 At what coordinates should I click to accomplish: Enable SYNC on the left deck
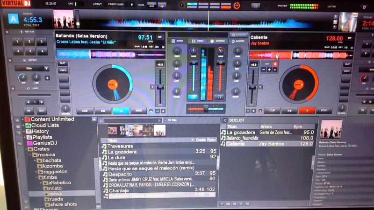pos(139,111)
